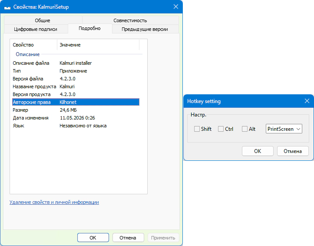
Task: Click the Kilhonet value
Action: (x=68, y=102)
